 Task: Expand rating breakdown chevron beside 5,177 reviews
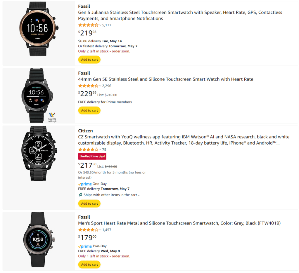tap(100, 25)
